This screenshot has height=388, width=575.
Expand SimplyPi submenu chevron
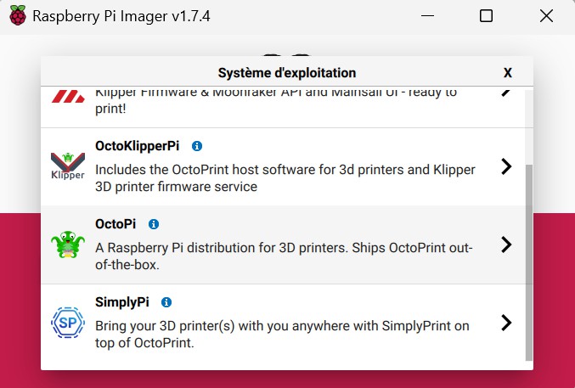[506, 323]
